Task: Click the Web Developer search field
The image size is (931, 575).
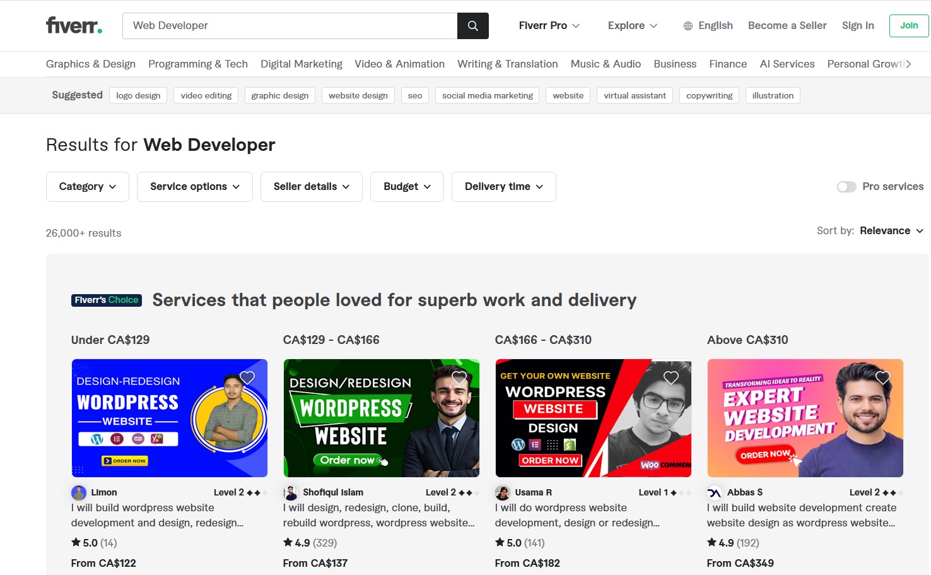Action: (290, 26)
